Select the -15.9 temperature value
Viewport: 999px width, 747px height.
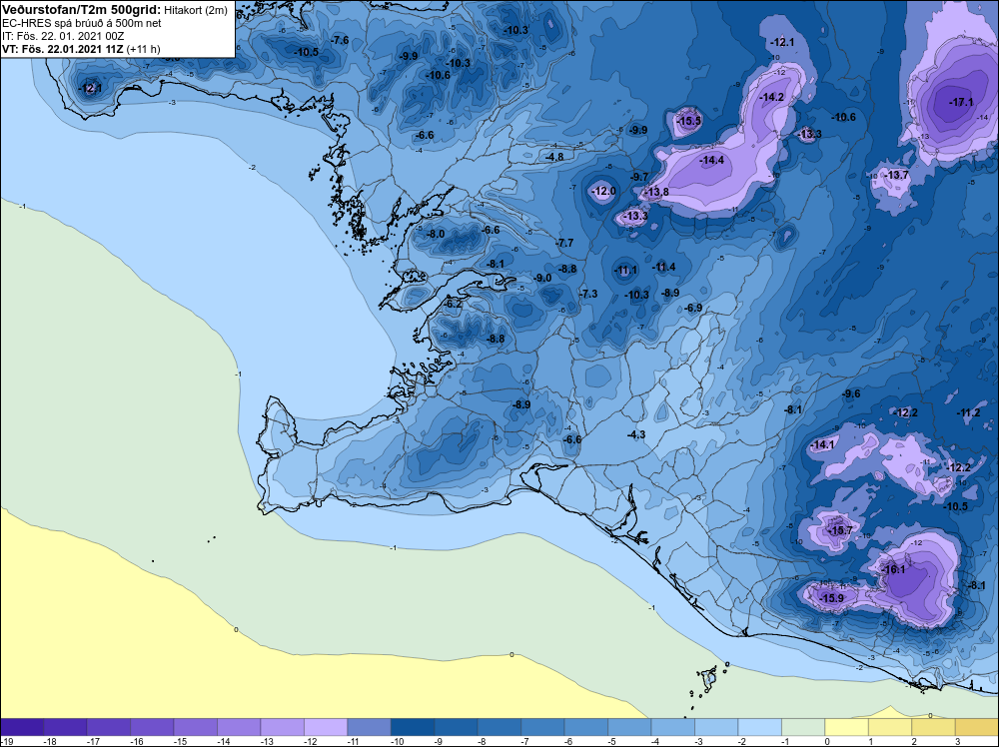pyautogui.click(x=831, y=598)
